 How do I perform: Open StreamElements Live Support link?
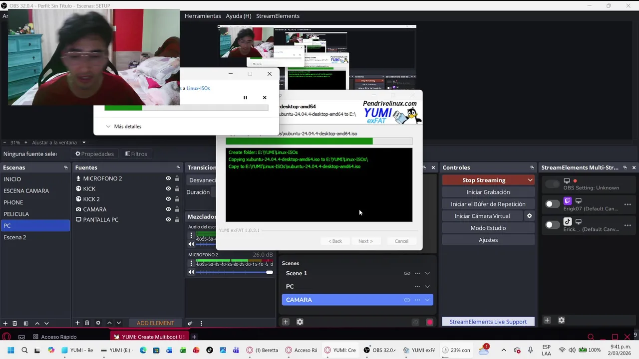point(488,322)
